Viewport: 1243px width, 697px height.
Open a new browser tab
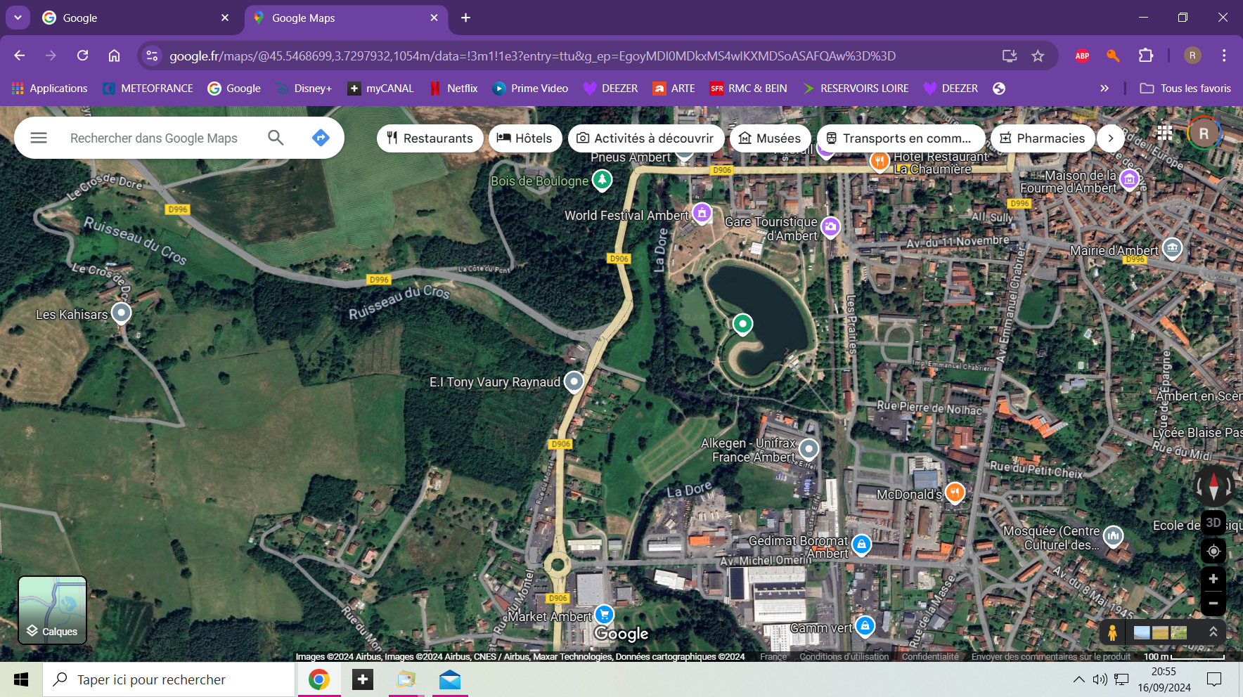465,18
